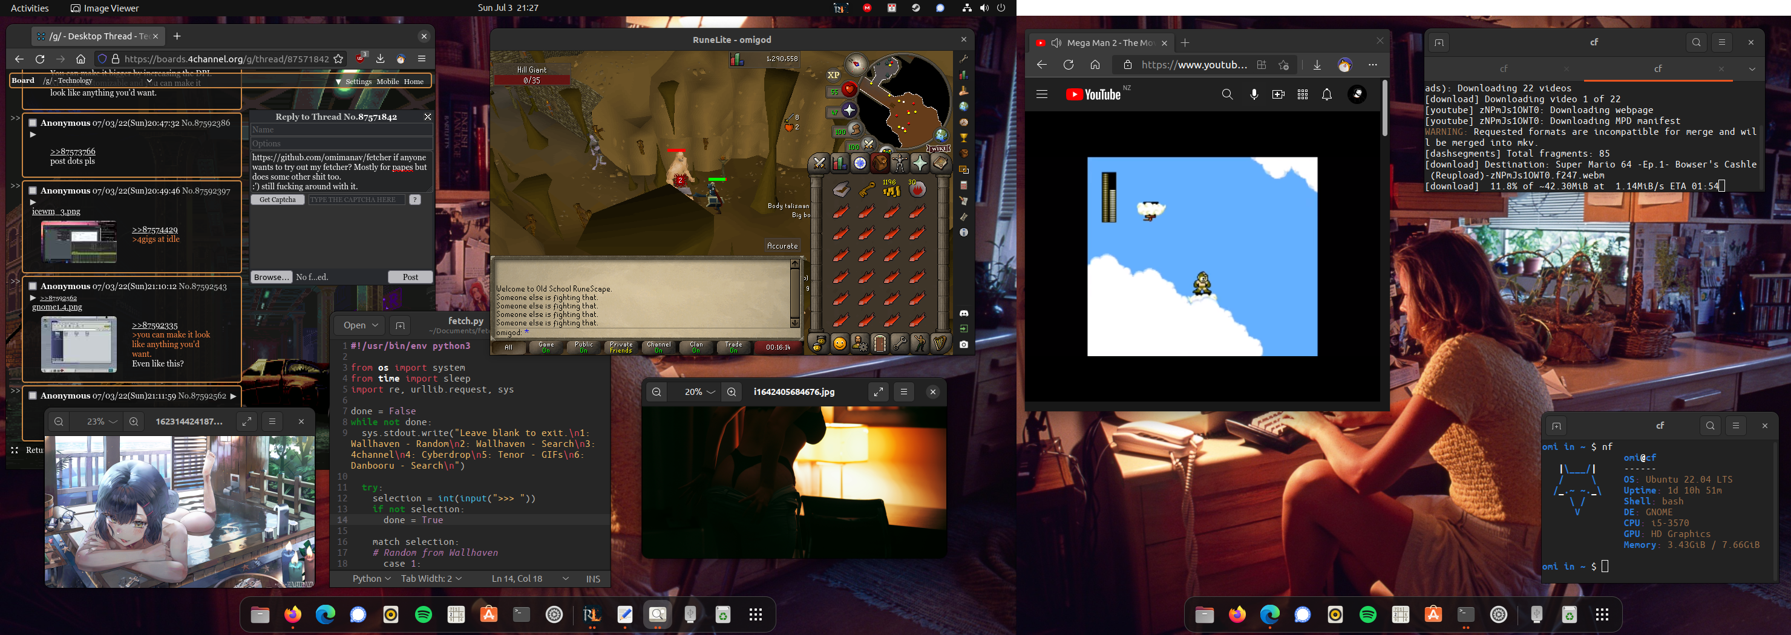Open the YouTube apps grid
Screen dimensions: 1791x635
(x=1303, y=94)
